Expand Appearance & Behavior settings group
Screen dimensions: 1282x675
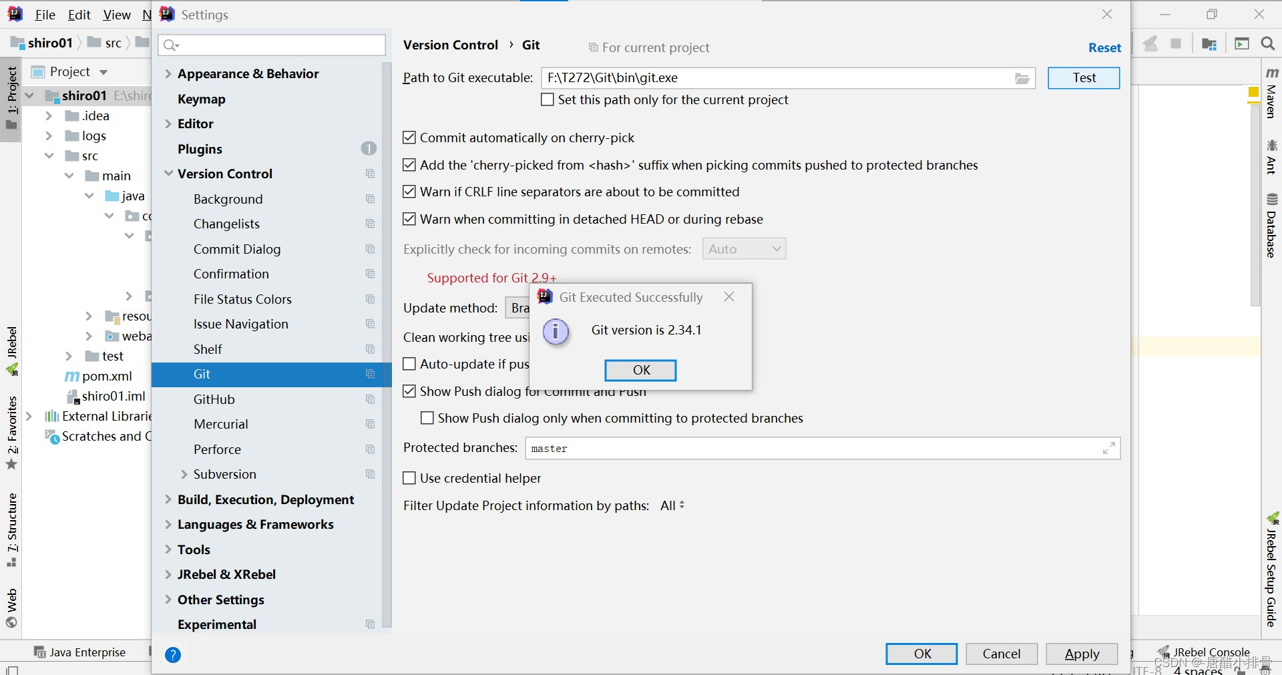click(168, 73)
